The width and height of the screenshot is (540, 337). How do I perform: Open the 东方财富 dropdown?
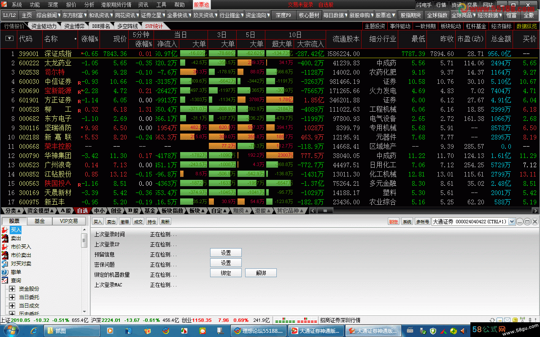point(75,15)
